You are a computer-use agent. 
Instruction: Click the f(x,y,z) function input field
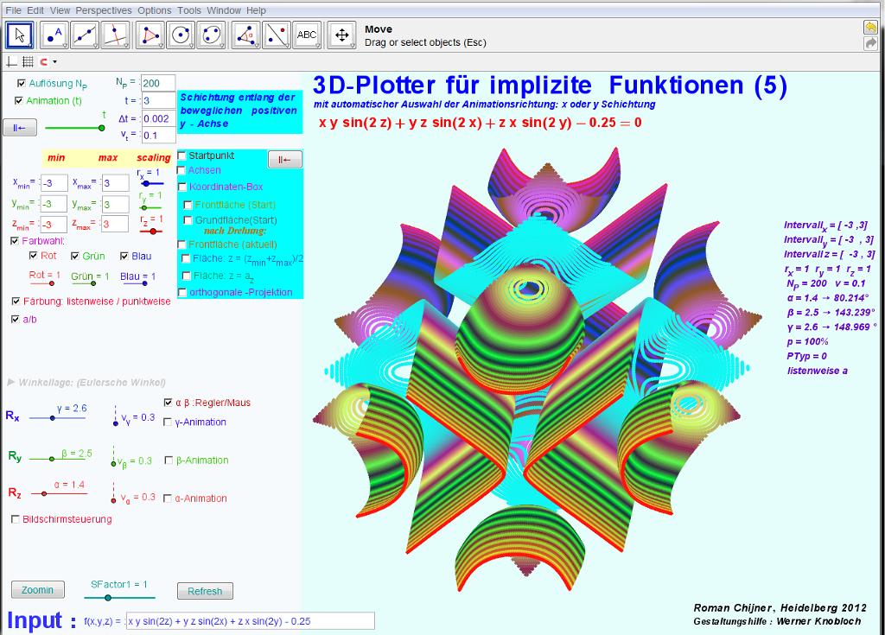point(250,620)
